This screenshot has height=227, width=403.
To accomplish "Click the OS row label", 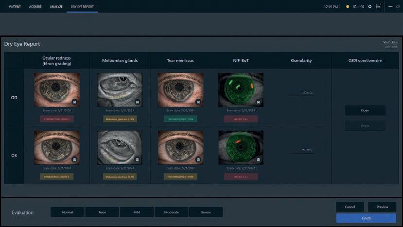I will point(14,156).
